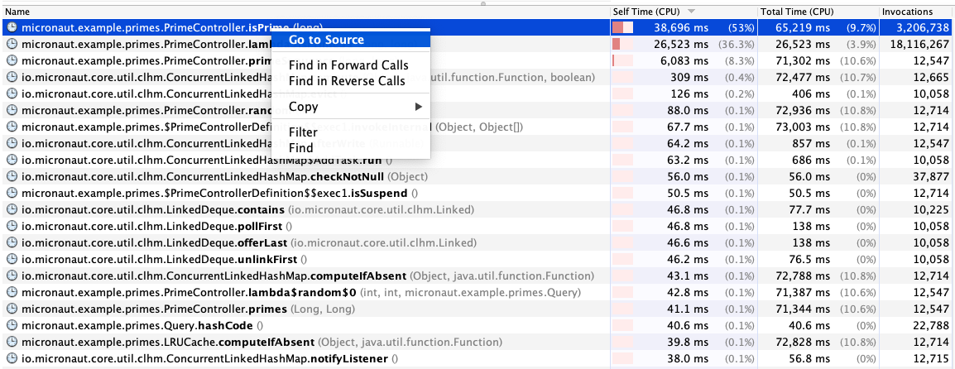
Task: Click clock icon beside ConcurrentLinkedHashMap.notifyListener row
Action: pyautogui.click(x=12, y=358)
